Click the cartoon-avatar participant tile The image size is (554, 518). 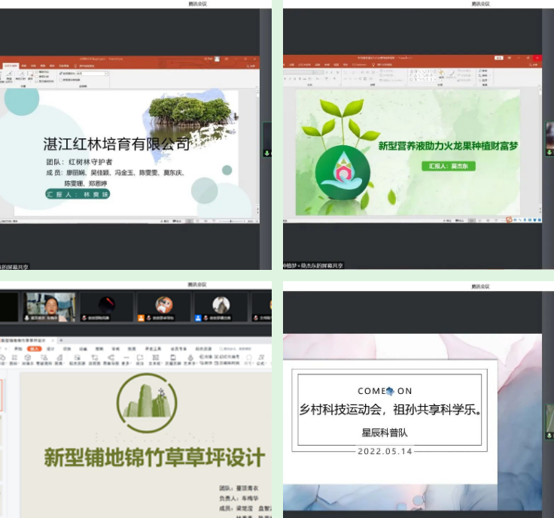pos(164,305)
